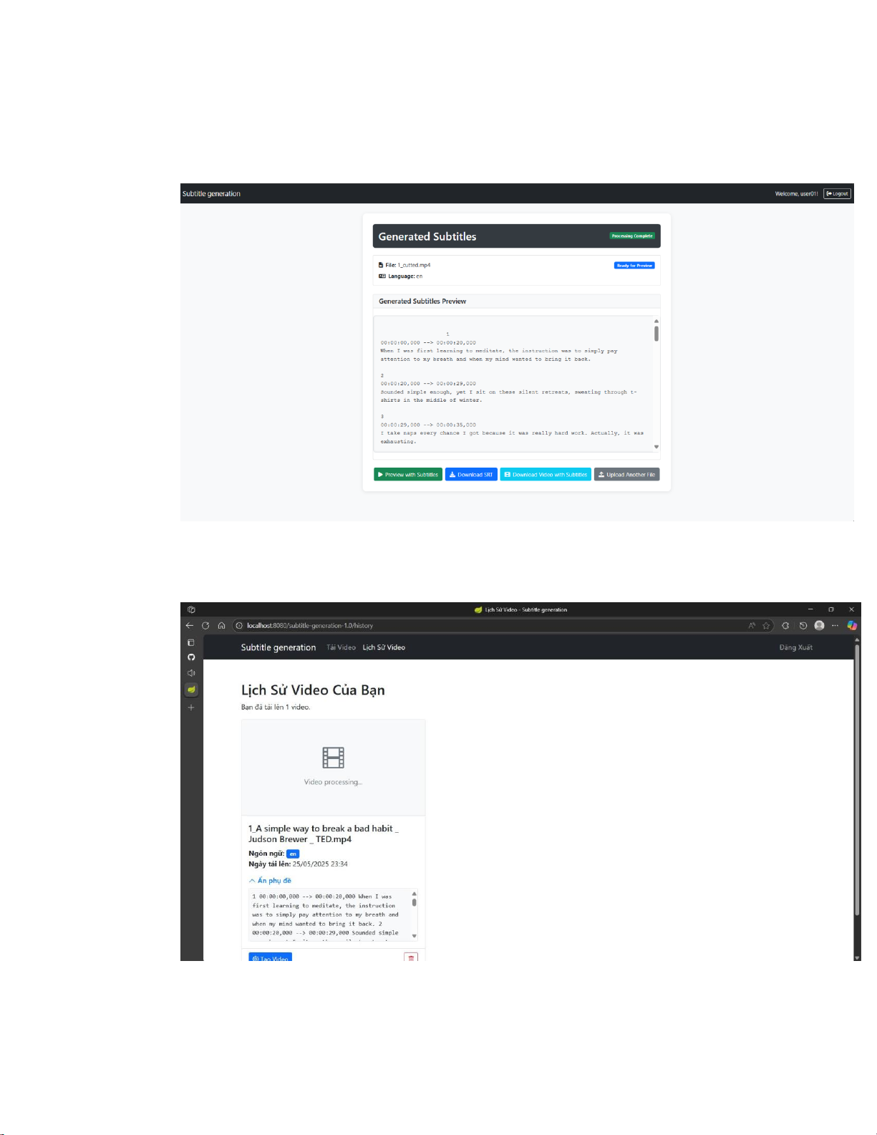Click the plus icon in browser sidebar
Viewport: 877px width, 1135px height.
[x=191, y=707]
